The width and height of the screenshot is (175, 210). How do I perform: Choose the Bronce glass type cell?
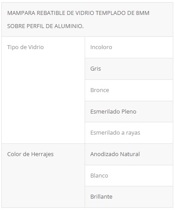(x=129, y=90)
